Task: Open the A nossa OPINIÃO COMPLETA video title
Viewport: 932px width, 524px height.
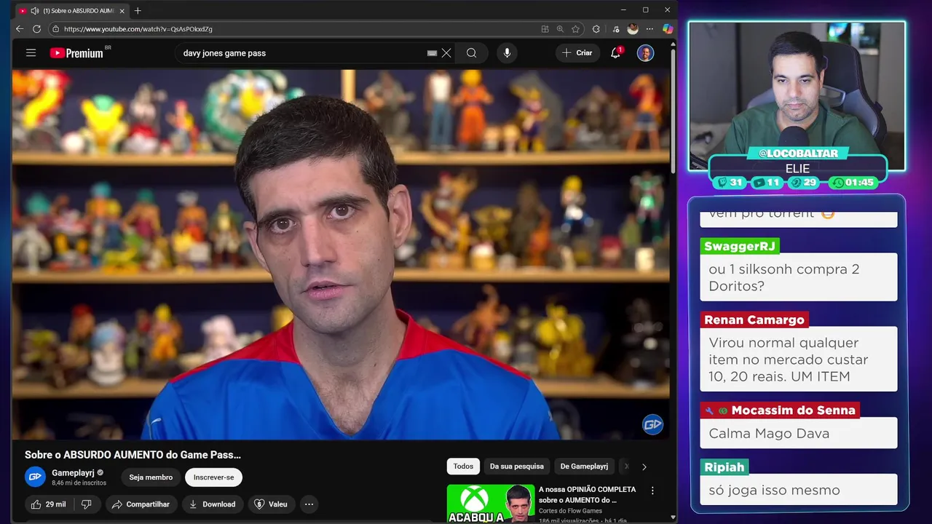Action: point(587,495)
